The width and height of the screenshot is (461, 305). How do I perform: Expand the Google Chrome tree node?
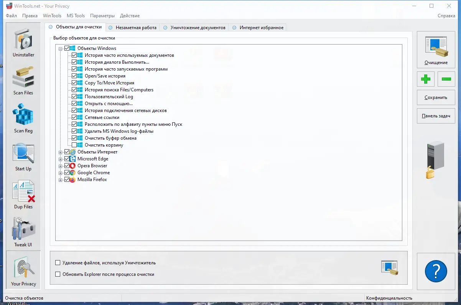click(60, 173)
